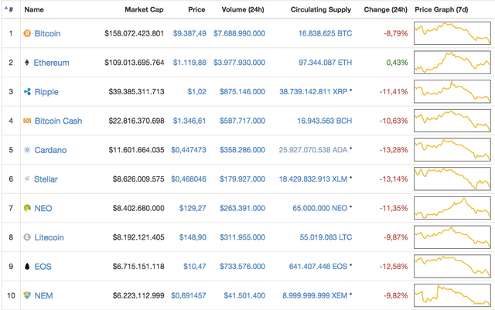Sort table by Volume (24h) header
495x310 pixels.
(243, 9)
